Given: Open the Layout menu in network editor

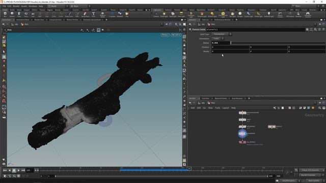Looking at the screenshot, I should point(226,108).
